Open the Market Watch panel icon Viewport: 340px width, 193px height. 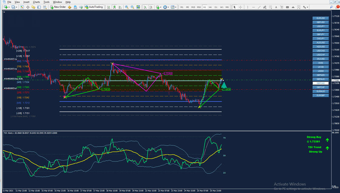point(22,7)
